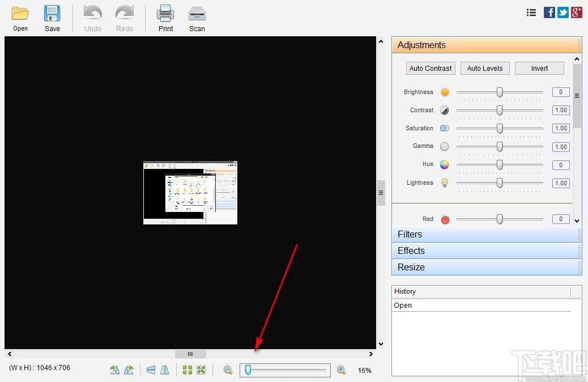Click the Contrast value field
The width and height of the screenshot is (588, 382).
point(561,110)
